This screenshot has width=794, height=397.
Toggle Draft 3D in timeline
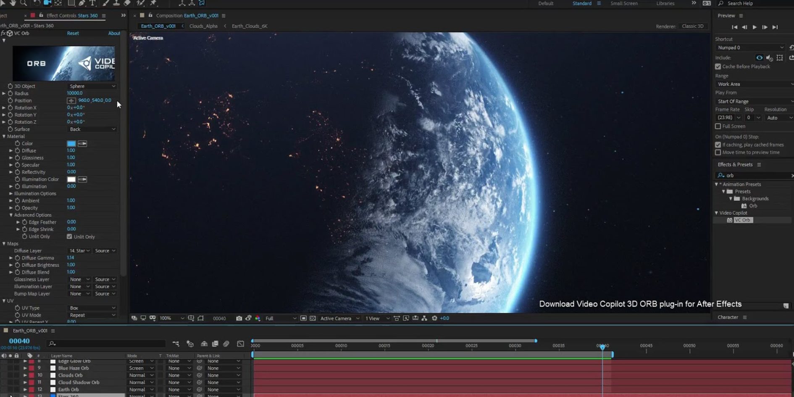click(190, 344)
